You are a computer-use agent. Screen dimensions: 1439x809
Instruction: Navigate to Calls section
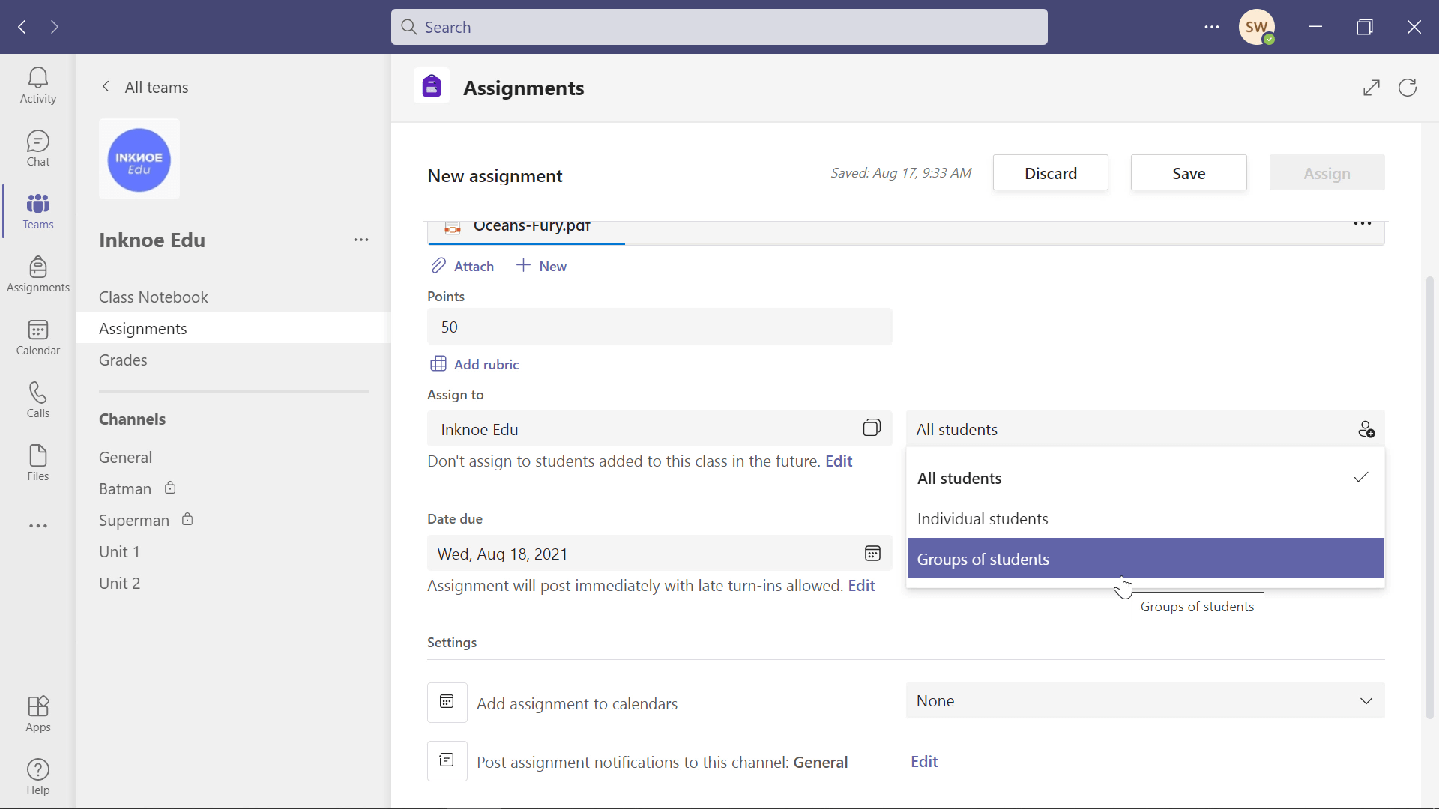37,399
